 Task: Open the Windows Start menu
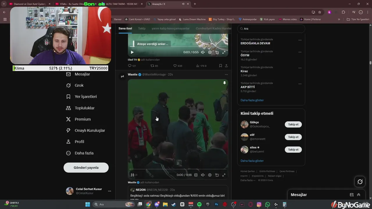click(87, 204)
